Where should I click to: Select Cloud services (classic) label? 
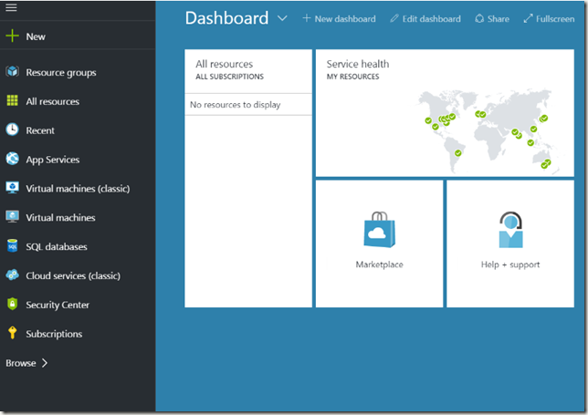pyautogui.click(x=73, y=275)
